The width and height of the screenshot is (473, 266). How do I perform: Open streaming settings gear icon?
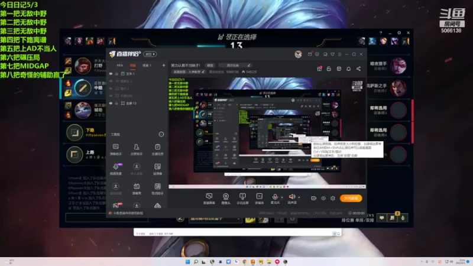(x=333, y=198)
